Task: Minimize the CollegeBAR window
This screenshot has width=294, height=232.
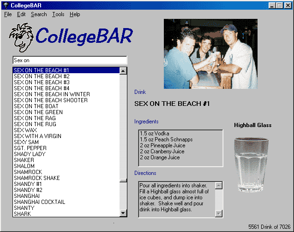Action: point(272,6)
